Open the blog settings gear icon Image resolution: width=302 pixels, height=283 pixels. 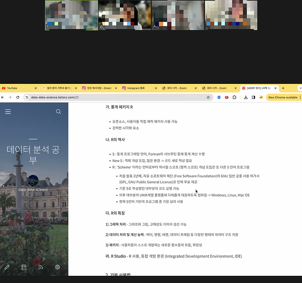point(57,267)
